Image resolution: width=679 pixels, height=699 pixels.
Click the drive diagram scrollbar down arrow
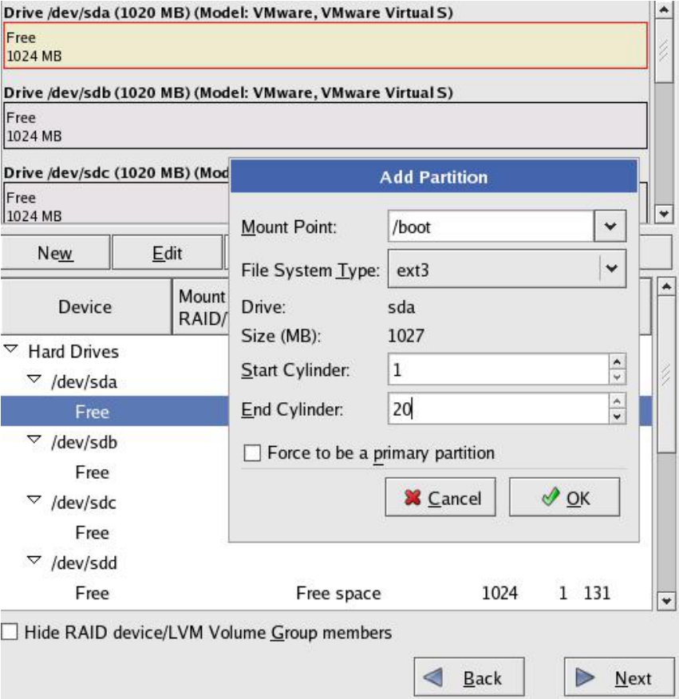(664, 214)
